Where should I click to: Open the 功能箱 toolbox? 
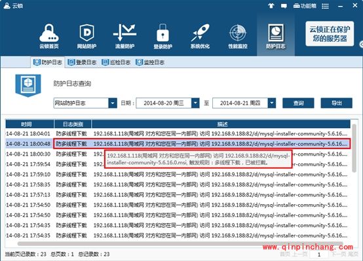(305, 6)
